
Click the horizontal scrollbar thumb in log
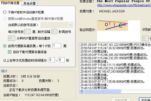(x=102, y=91)
